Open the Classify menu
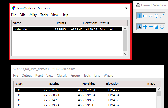The height and width of the screenshot is (108, 168). pos(62,76)
